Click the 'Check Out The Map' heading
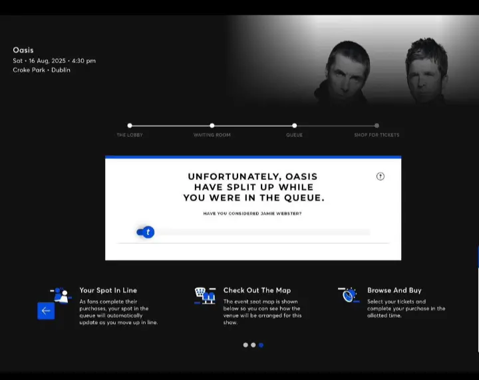Viewport: 479px width, 380px height. (x=257, y=290)
